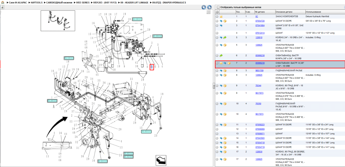This screenshot has height=167, width=345.
Task: Open '09.07[2] - DRAPER HYDRAULICS' breadcrumb
Action: pos(169,3)
